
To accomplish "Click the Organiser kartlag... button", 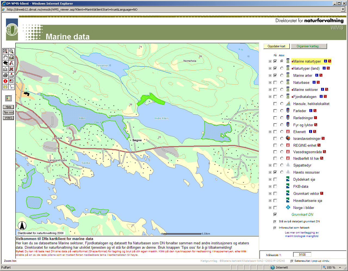I will [x=309, y=46].
